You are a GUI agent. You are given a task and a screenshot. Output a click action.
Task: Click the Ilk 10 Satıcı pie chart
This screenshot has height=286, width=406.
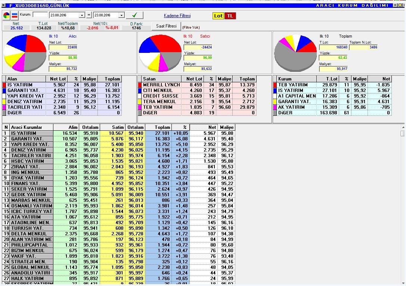click(160, 53)
